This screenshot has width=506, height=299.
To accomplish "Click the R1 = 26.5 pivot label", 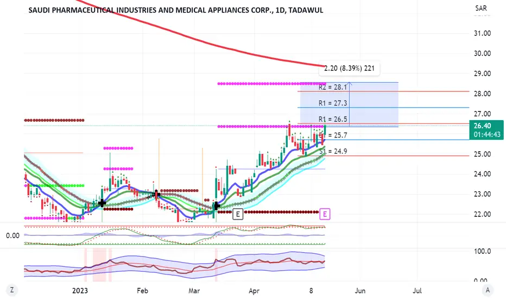I will [333, 119].
